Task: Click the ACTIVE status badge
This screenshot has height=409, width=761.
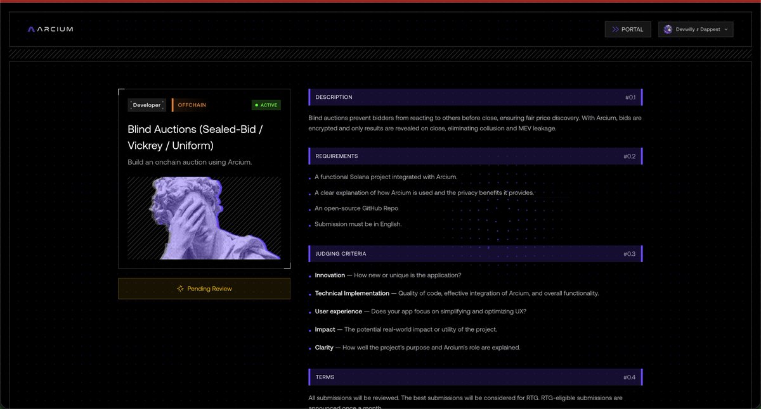Action: coord(266,105)
